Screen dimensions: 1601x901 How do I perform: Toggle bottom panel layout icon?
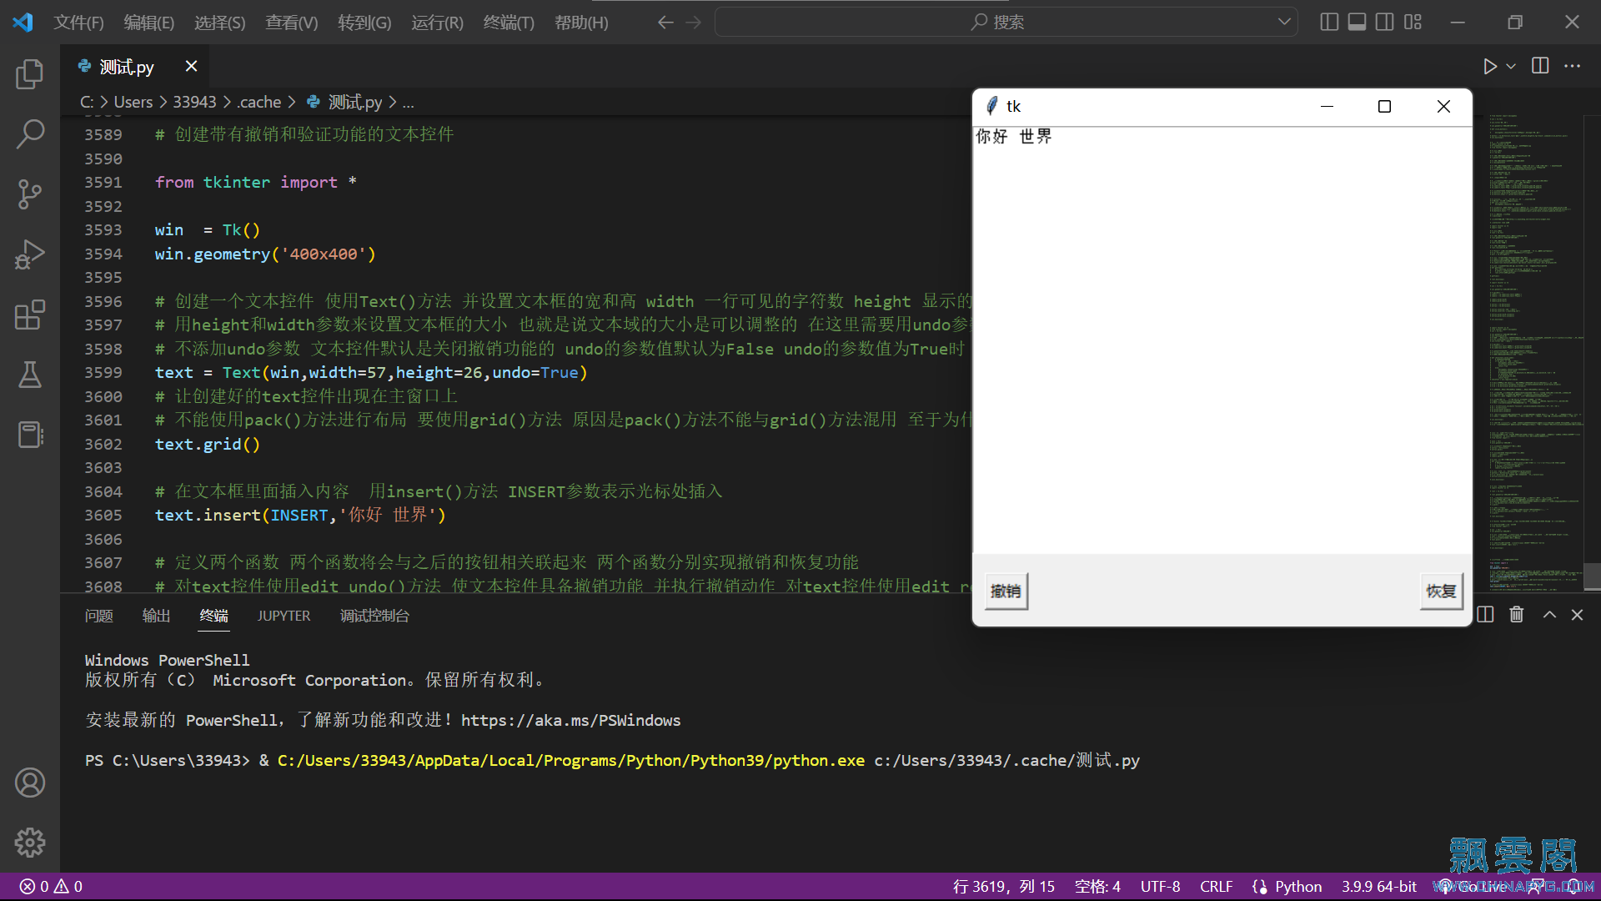point(1358,22)
